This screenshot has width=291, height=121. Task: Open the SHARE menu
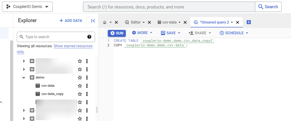(x=200, y=33)
